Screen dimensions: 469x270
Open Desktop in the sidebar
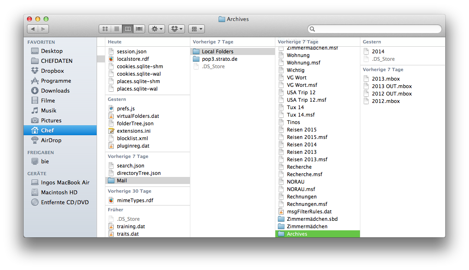(x=51, y=51)
